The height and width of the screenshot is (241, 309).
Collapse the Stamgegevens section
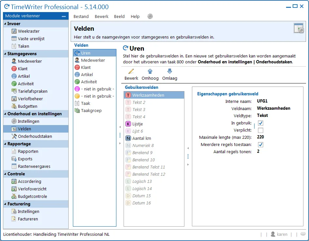point(5,54)
